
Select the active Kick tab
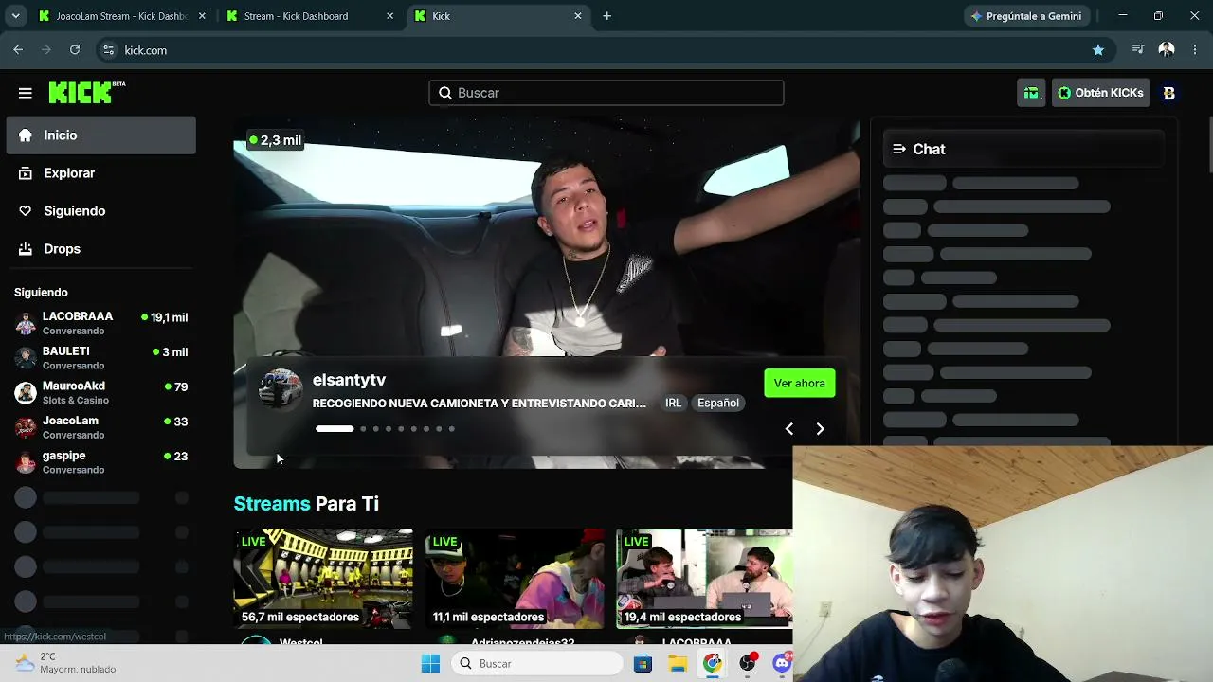click(498, 16)
